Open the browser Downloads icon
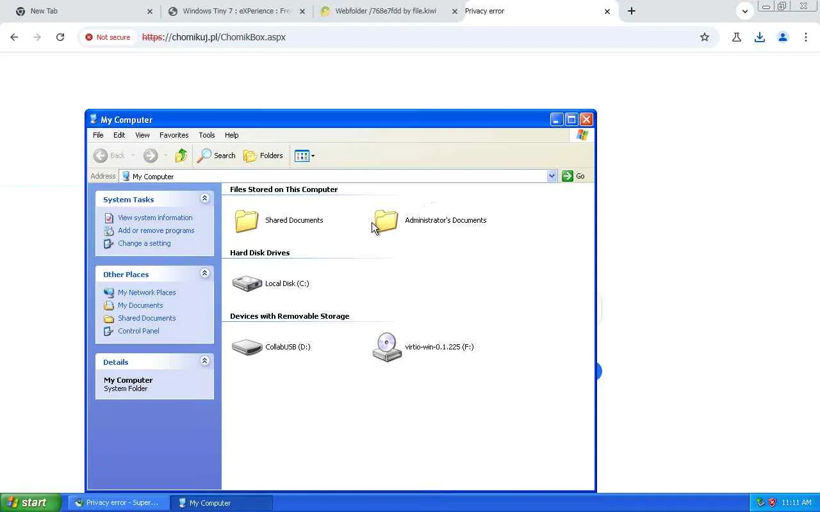 click(x=760, y=37)
